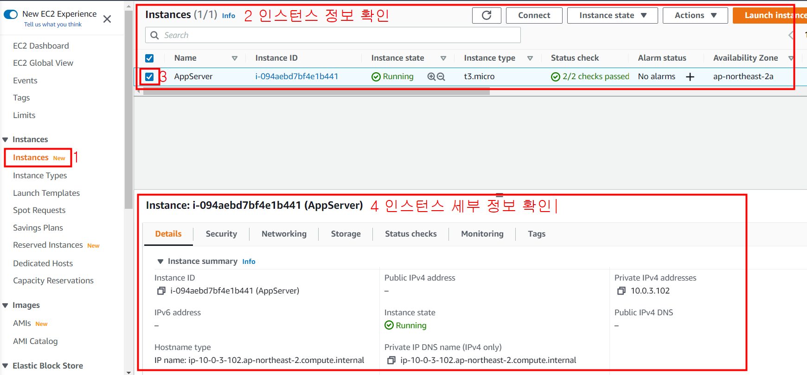Toggle the New EC2 Experience switch

(11, 14)
